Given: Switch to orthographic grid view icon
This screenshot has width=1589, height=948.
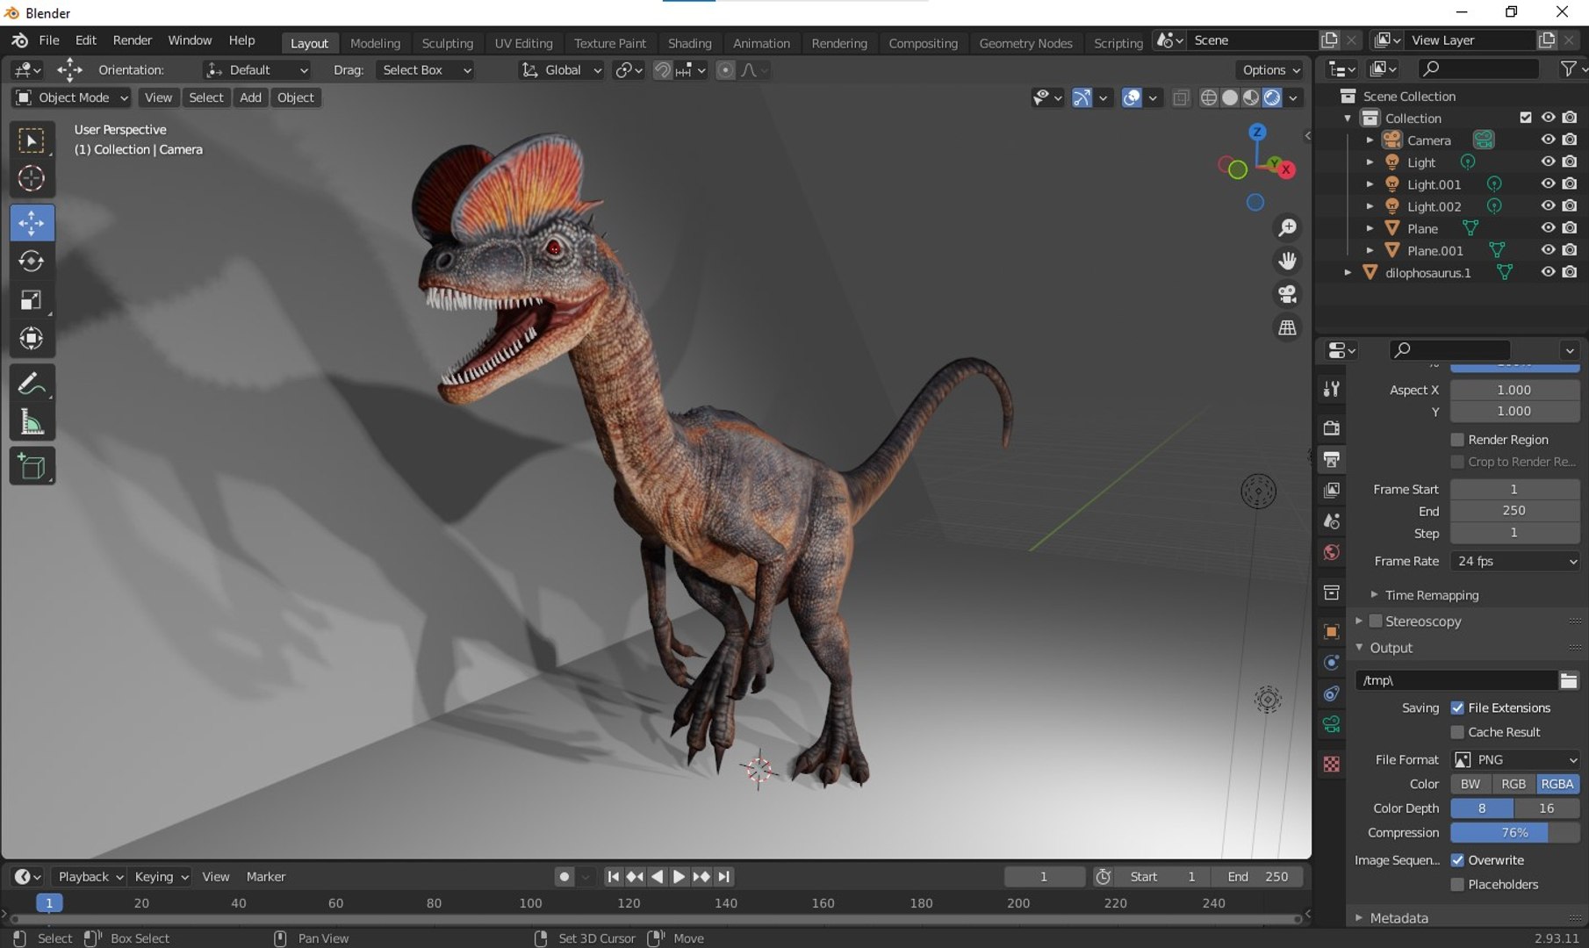Looking at the screenshot, I should [x=1287, y=327].
